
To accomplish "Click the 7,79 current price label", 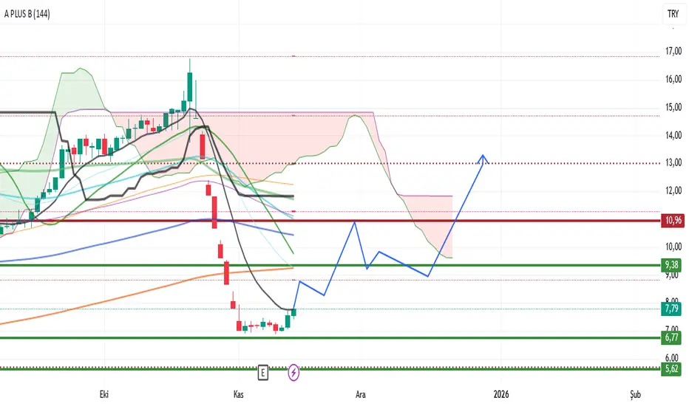I will (671, 309).
